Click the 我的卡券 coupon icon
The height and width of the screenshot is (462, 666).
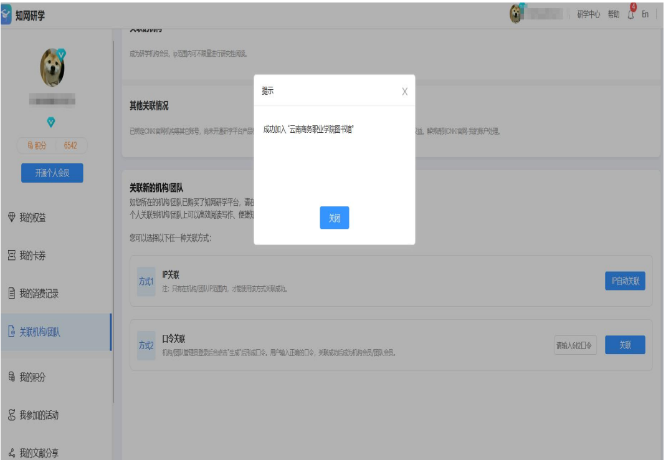(x=11, y=256)
